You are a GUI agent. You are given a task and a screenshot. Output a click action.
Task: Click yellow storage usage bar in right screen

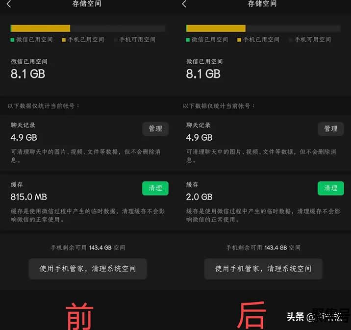216,28
